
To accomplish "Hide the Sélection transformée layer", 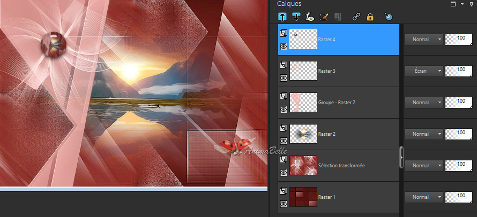I will coord(284,173).
